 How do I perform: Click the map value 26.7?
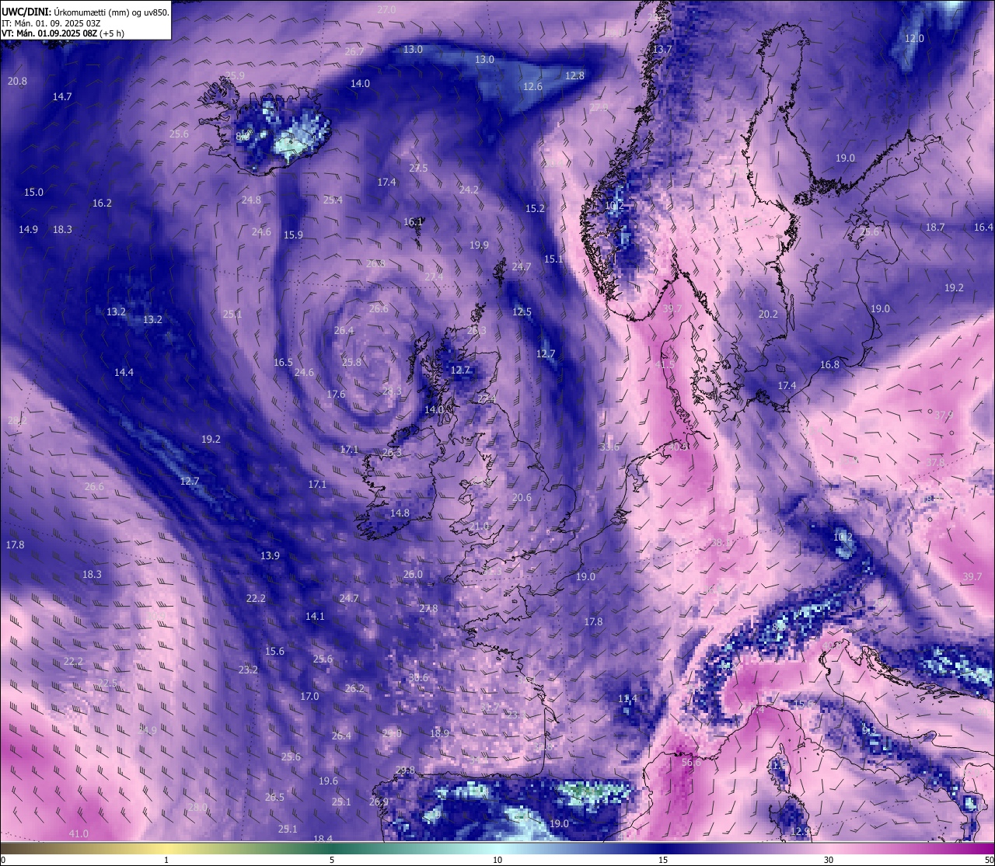354,51
